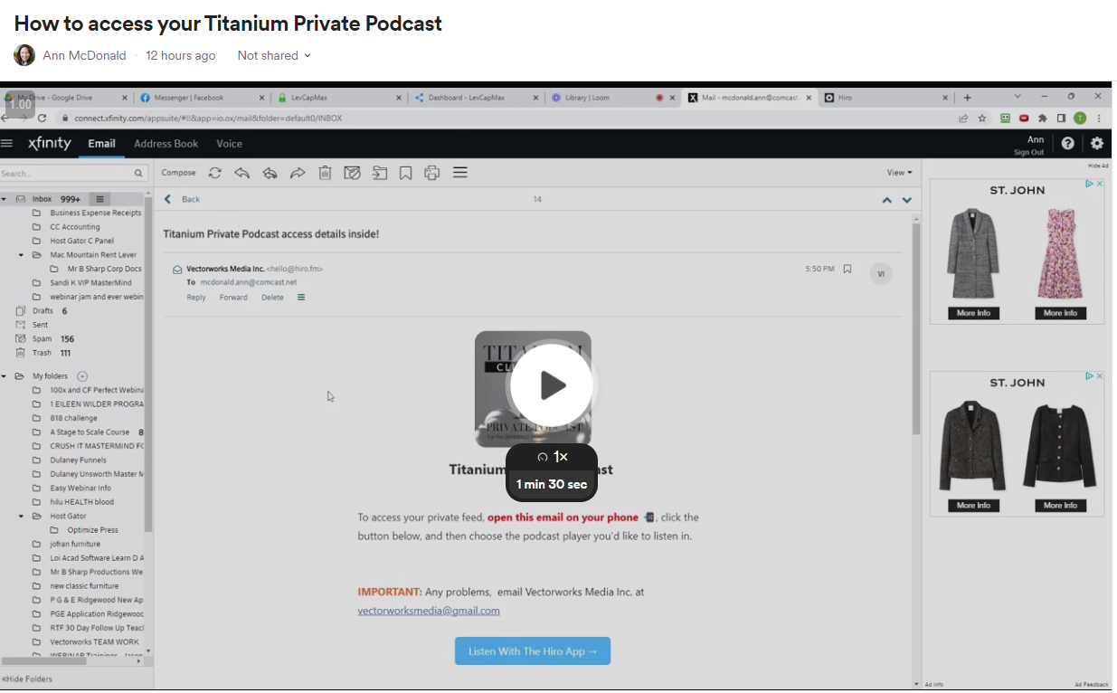Image resolution: width=1117 pixels, height=693 pixels.
Task: Click the reply arrow icon in toolbar
Action: pos(241,172)
